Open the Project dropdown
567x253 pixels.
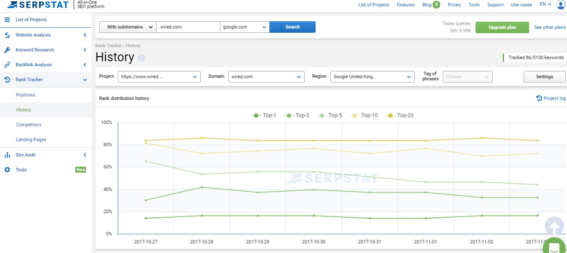pyautogui.click(x=159, y=77)
